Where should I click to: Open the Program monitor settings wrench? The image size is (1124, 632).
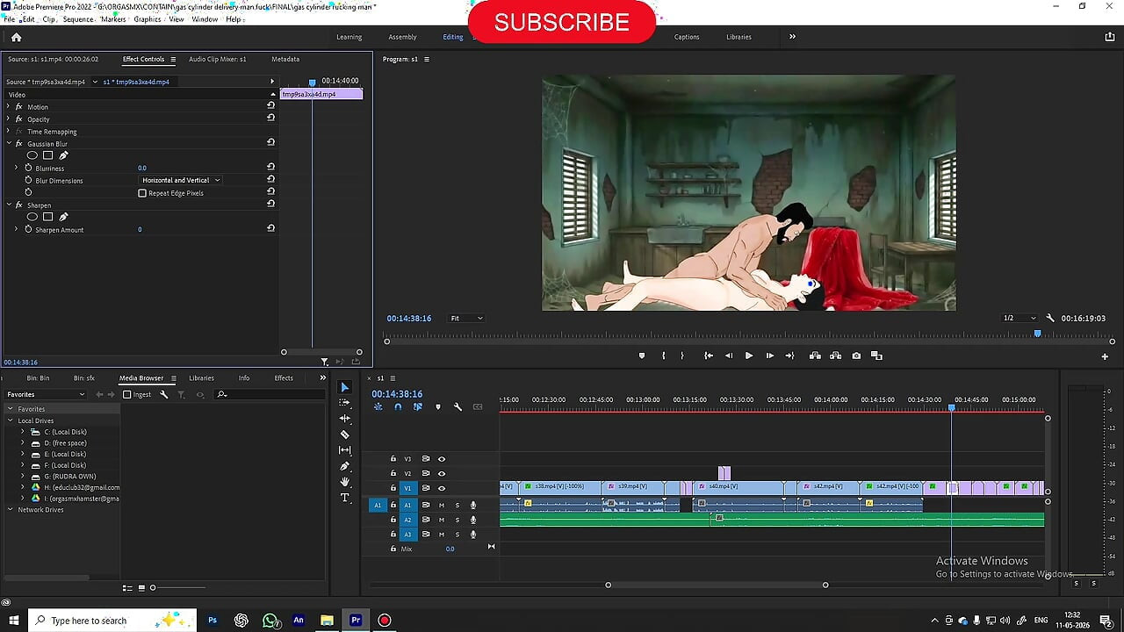tap(1050, 318)
